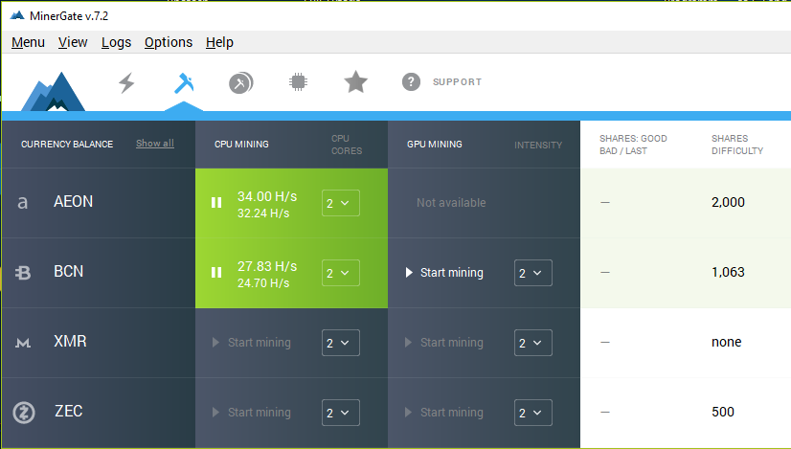This screenshot has height=449, width=791.
Task: Click the AEON 34.00 H/s hashrate
Action: click(x=267, y=195)
